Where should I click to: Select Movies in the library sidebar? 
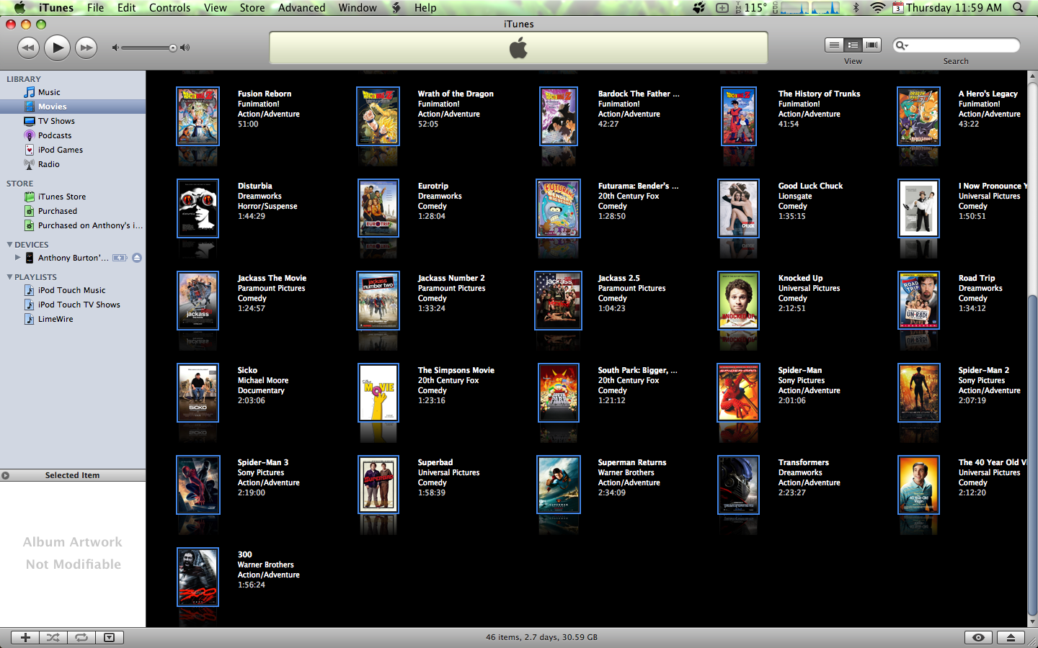point(73,107)
